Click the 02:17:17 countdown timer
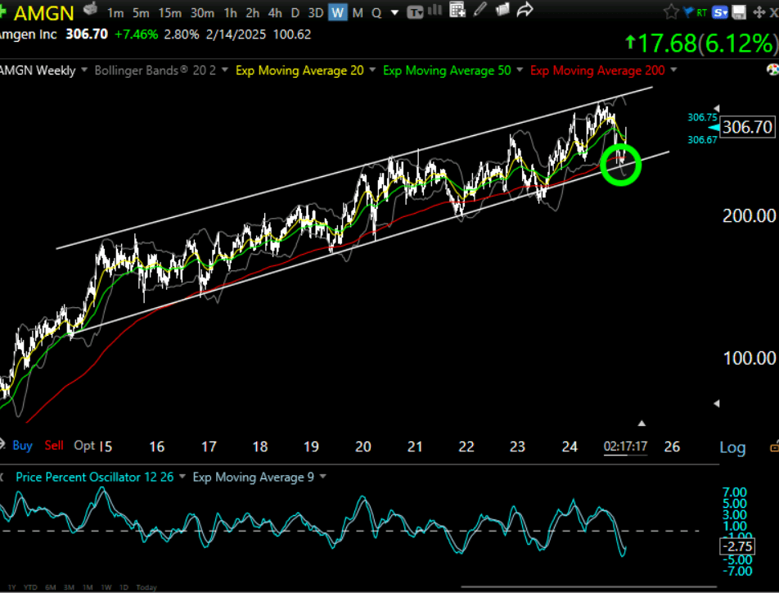779x593 pixels. (x=625, y=447)
